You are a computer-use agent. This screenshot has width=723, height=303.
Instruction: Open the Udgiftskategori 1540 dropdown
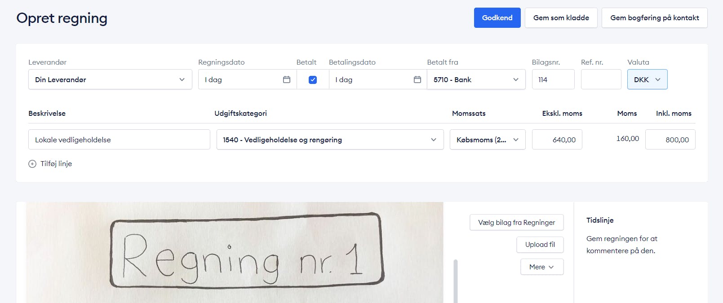(x=330, y=140)
